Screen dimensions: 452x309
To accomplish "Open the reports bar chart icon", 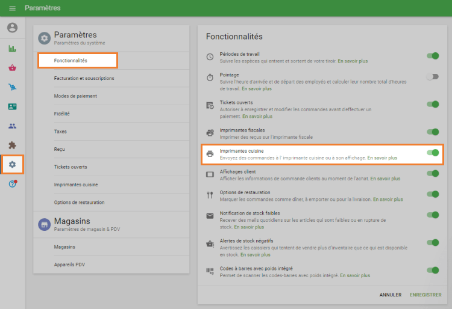I will pos(12,49).
